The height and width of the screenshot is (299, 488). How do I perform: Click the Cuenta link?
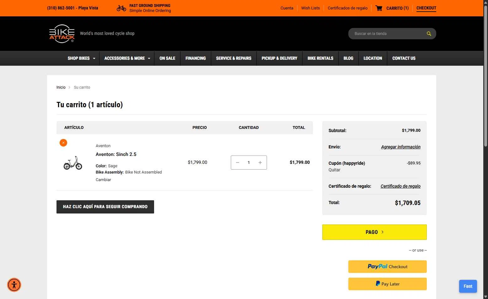tap(287, 8)
